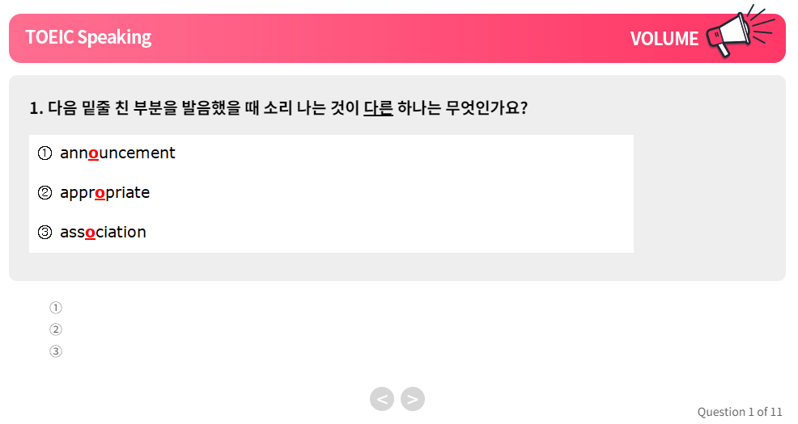Click the question 1 prompt text
Viewport: 798px width, 424px height.
pos(278,107)
